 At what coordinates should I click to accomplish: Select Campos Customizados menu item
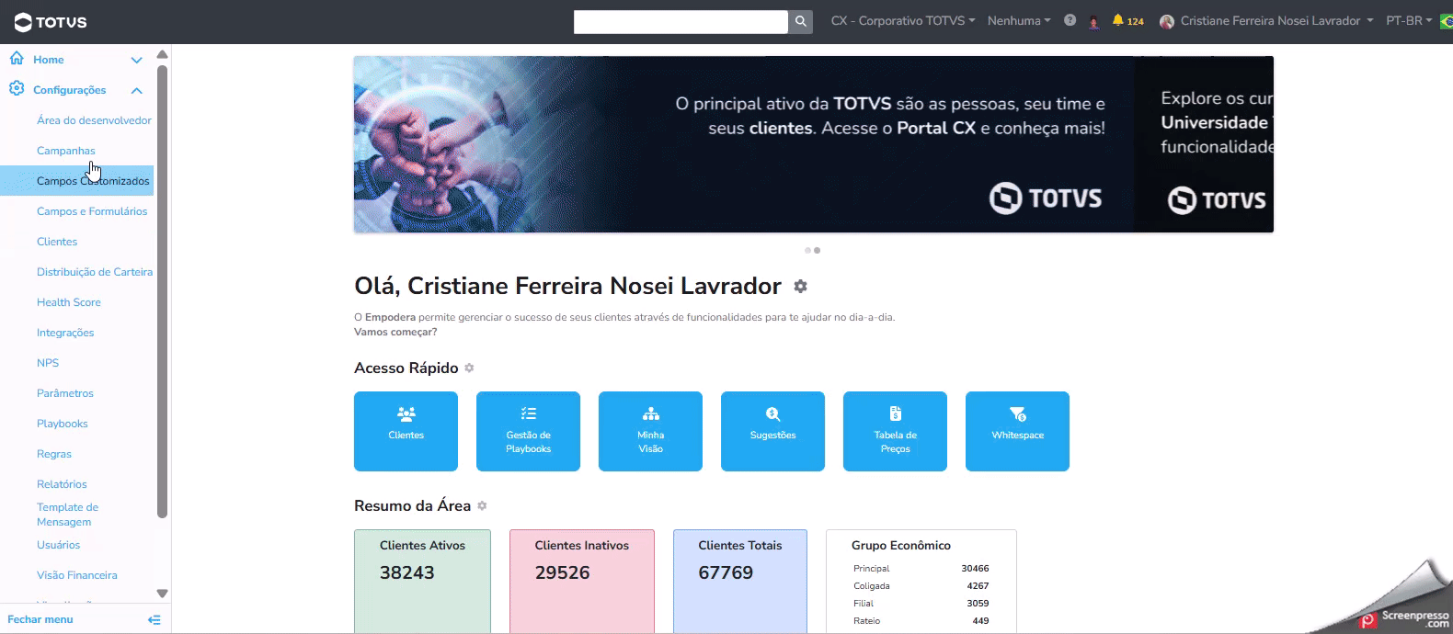77,181
